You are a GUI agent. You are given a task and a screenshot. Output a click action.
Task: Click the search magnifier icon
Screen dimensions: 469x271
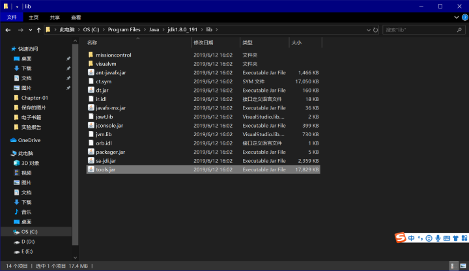[x=460, y=29]
